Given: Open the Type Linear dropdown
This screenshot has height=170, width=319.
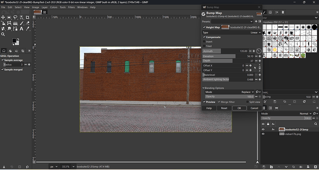Looking at the screenshot, I should pyautogui.click(x=232, y=32).
